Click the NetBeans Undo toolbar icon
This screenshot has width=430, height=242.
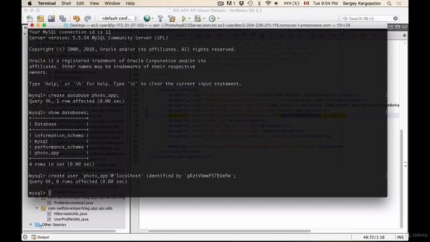coord(77,18)
